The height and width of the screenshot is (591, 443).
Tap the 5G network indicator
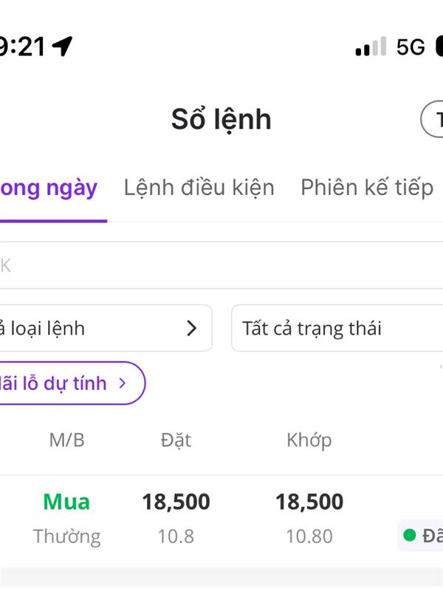[x=411, y=48]
